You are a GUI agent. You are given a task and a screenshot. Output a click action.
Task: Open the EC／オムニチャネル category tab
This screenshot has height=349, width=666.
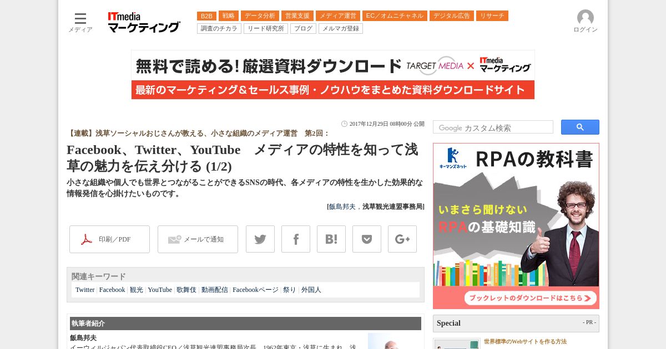pyautogui.click(x=395, y=16)
